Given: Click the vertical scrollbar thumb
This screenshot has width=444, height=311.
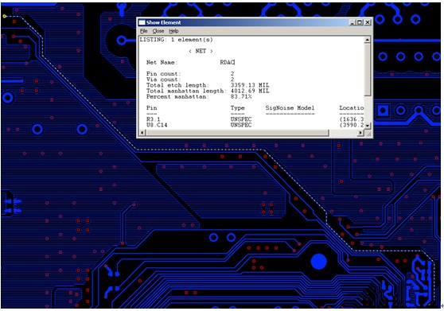Looking at the screenshot, I should 368,69.
